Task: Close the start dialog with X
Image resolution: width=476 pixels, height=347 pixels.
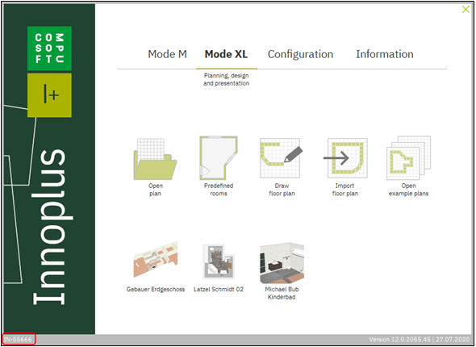Action: 466,10
